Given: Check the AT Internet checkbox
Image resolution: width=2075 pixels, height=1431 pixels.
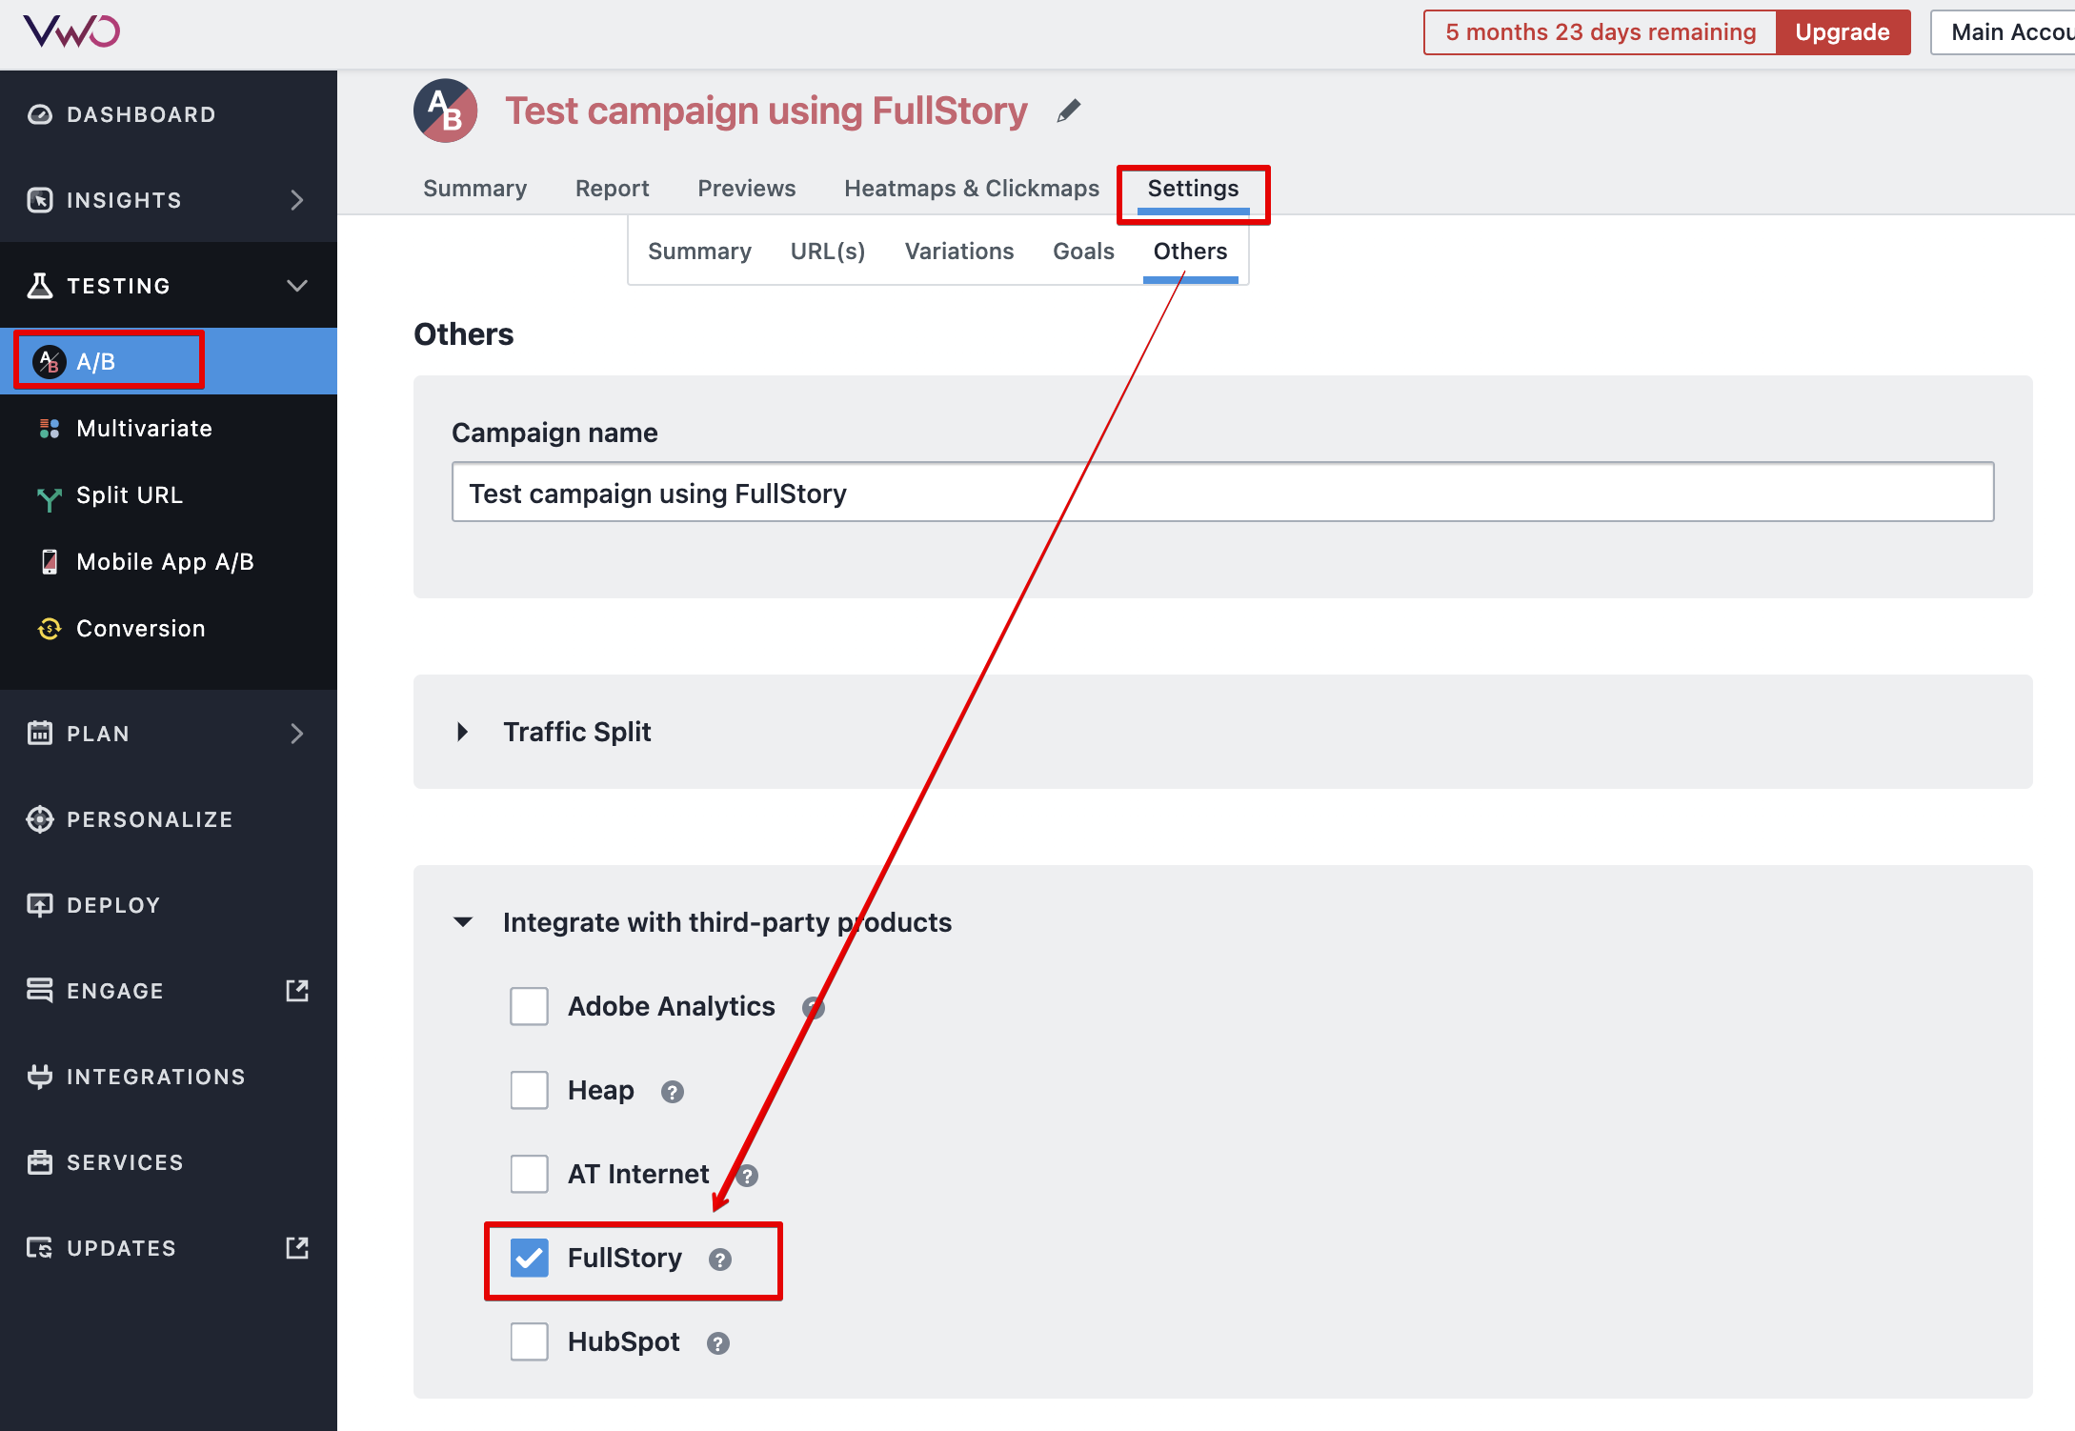Looking at the screenshot, I should pyautogui.click(x=529, y=1174).
